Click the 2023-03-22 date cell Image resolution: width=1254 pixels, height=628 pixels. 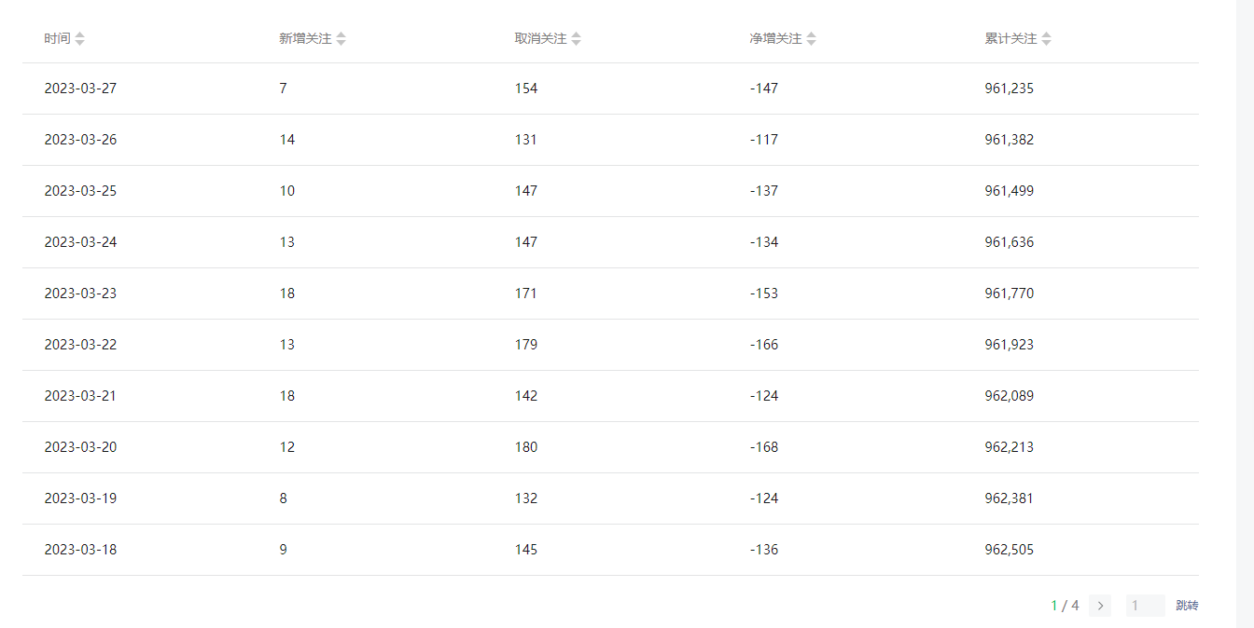[80, 345]
